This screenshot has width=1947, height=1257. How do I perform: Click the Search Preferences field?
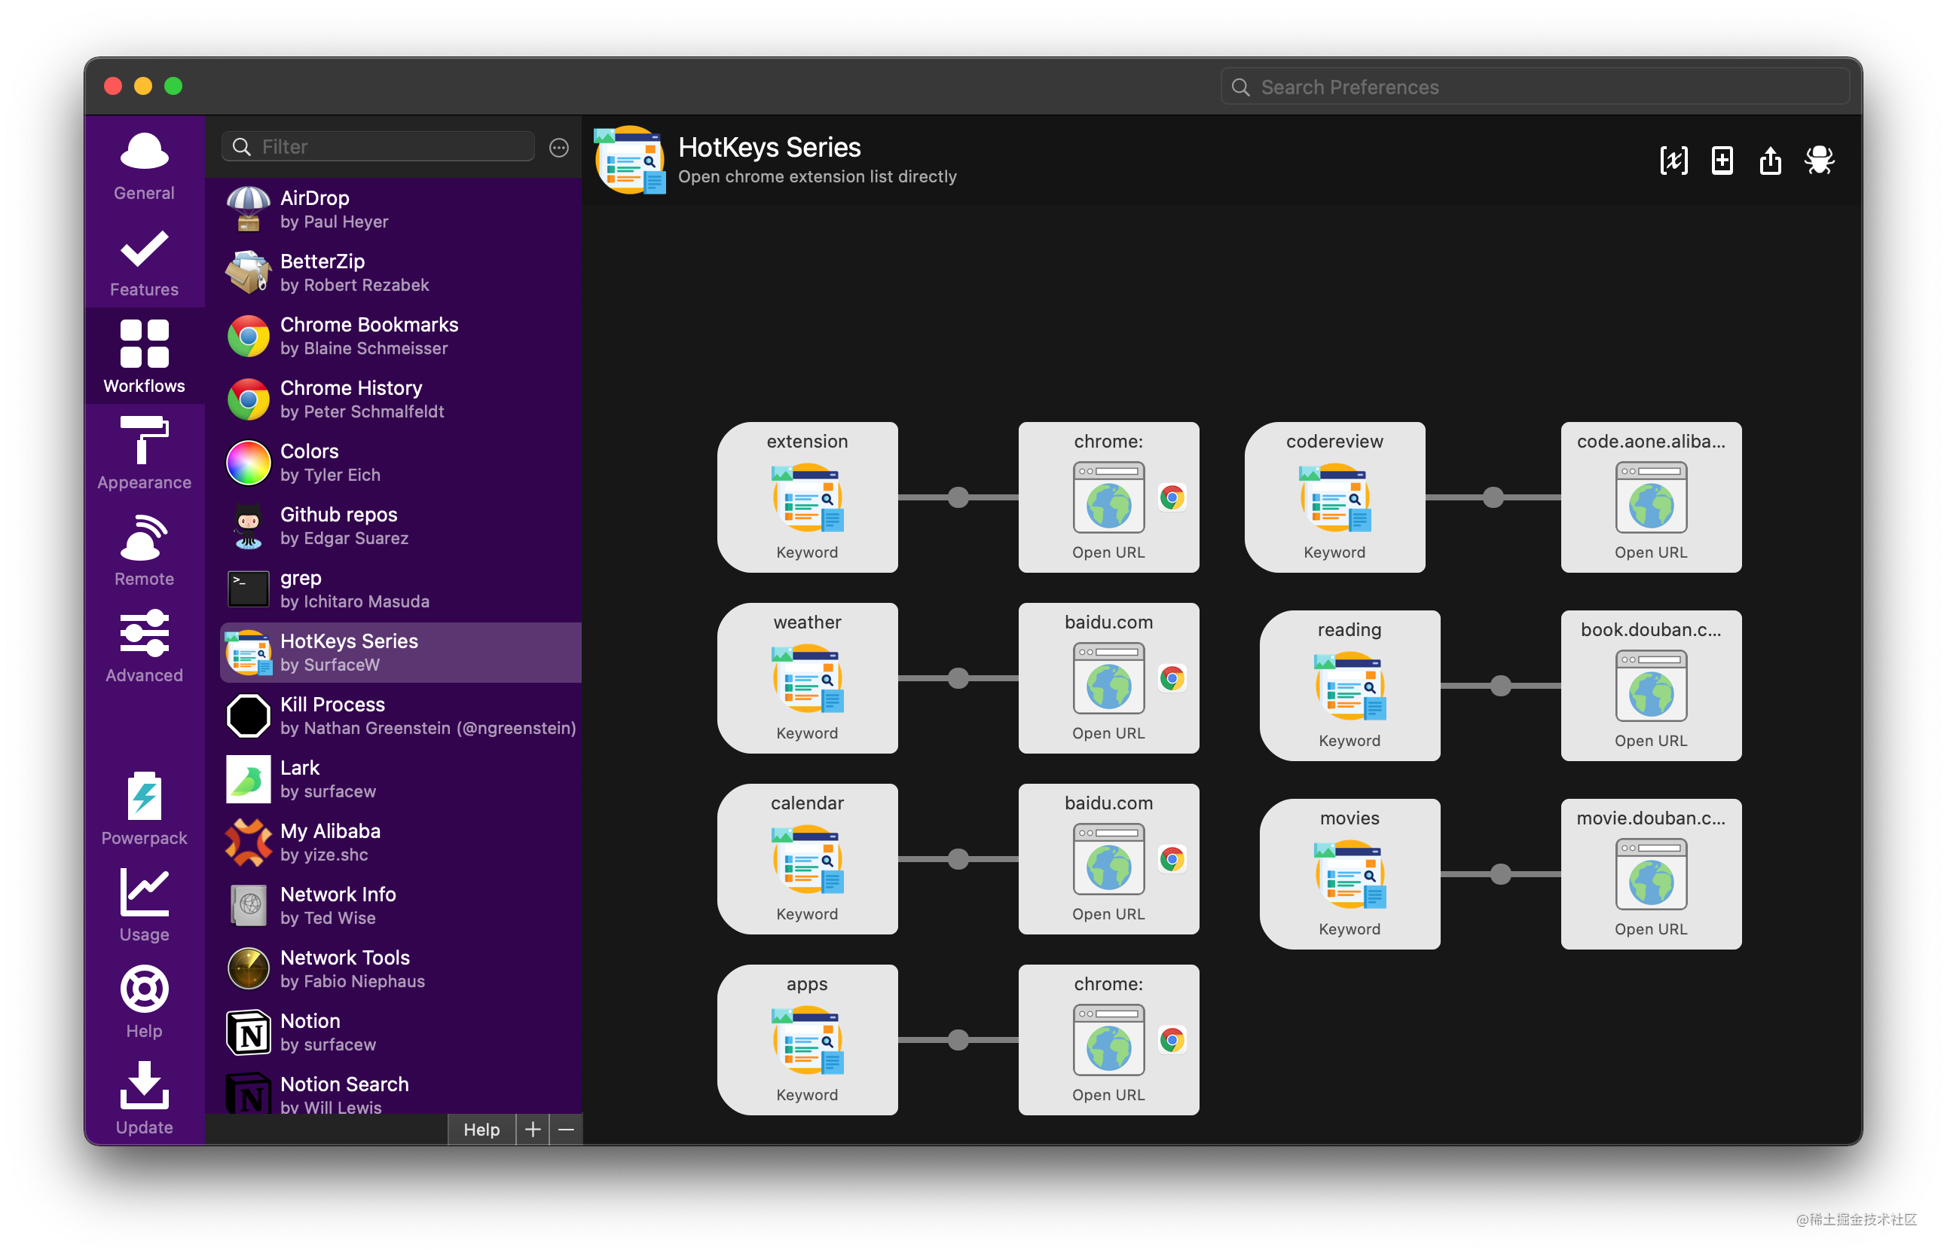pos(1534,87)
